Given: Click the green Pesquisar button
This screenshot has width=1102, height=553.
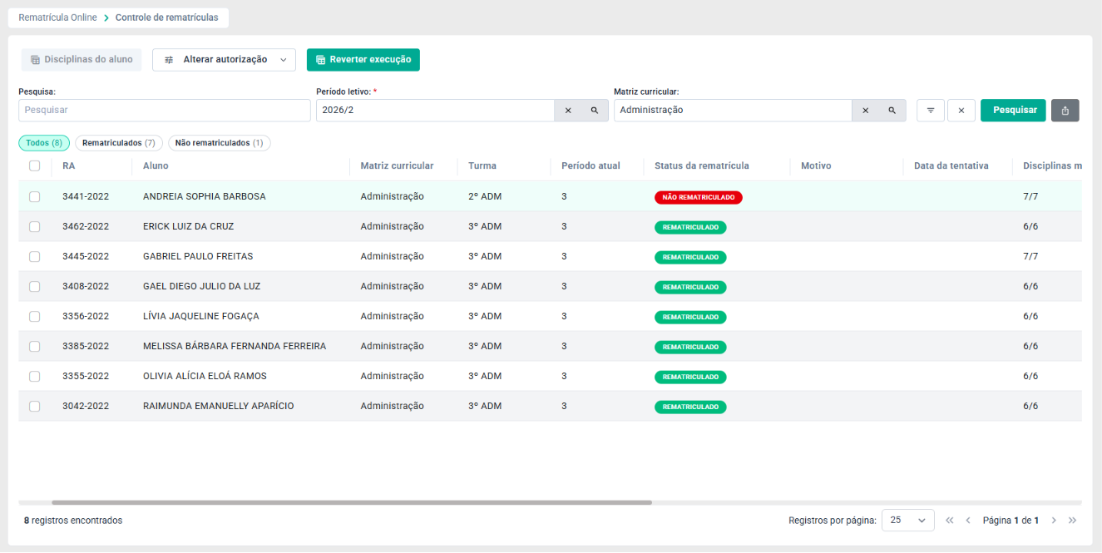Looking at the screenshot, I should tap(1013, 111).
